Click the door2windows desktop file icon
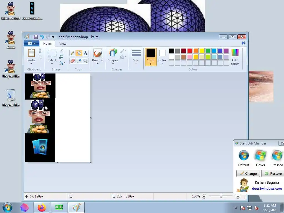The image size is (284, 213). [x=32, y=11]
